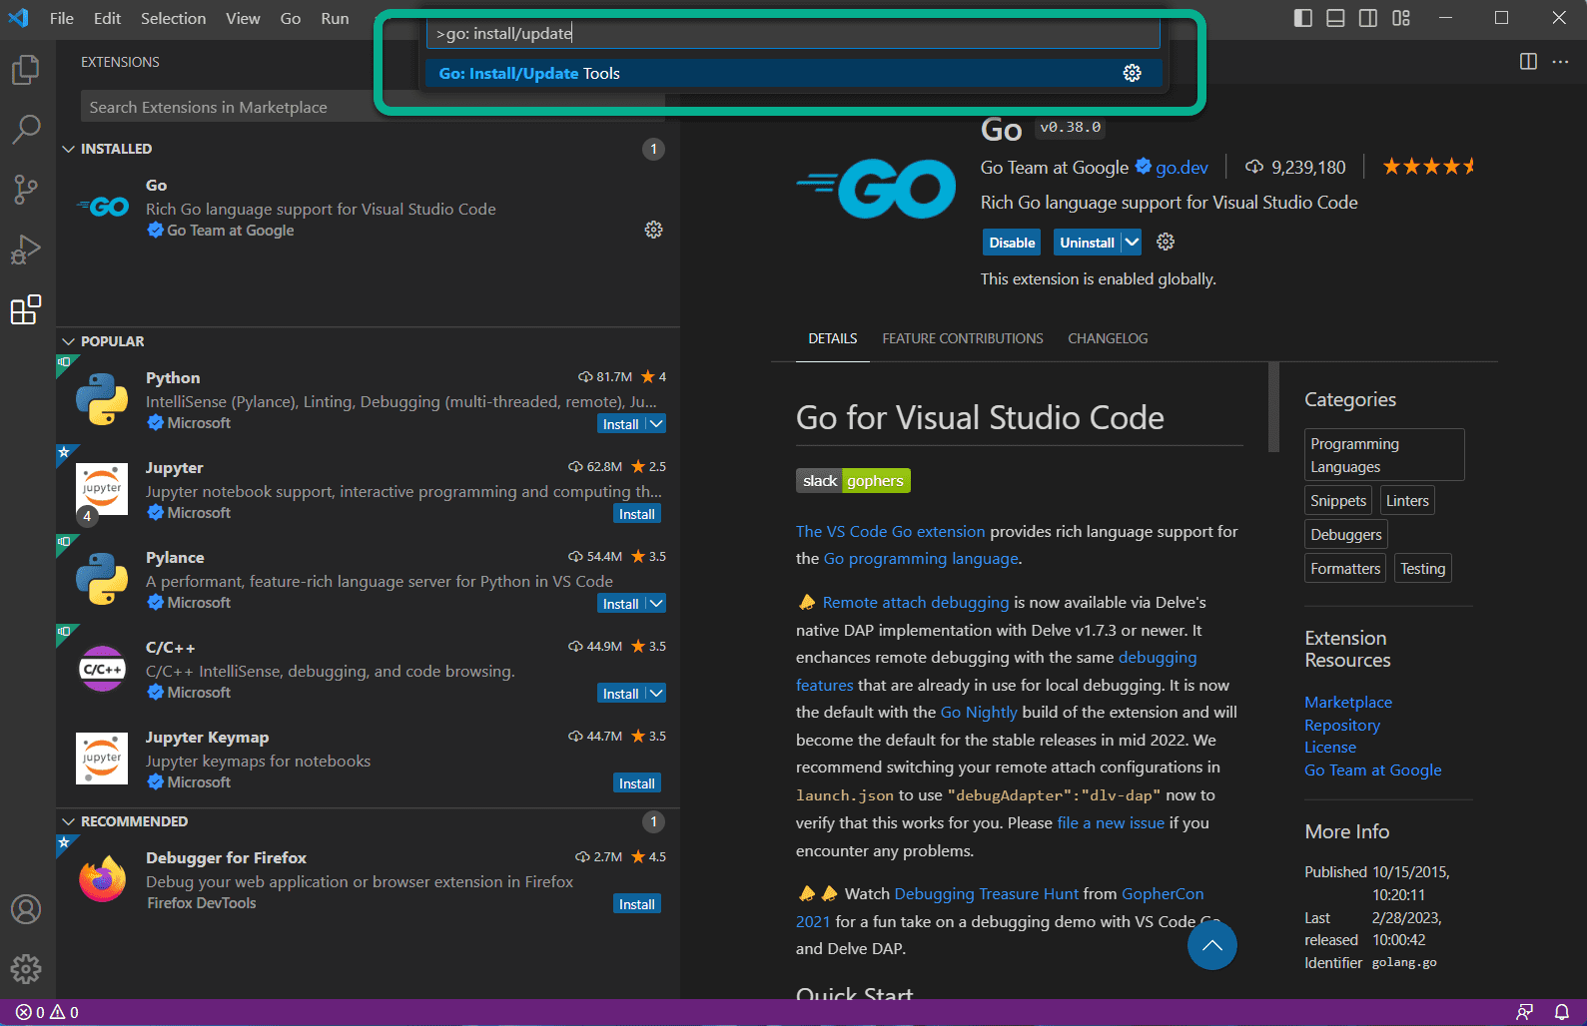The image size is (1587, 1026).
Task: Select the Debugger for Firefox icon
Action: pyautogui.click(x=102, y=879)
